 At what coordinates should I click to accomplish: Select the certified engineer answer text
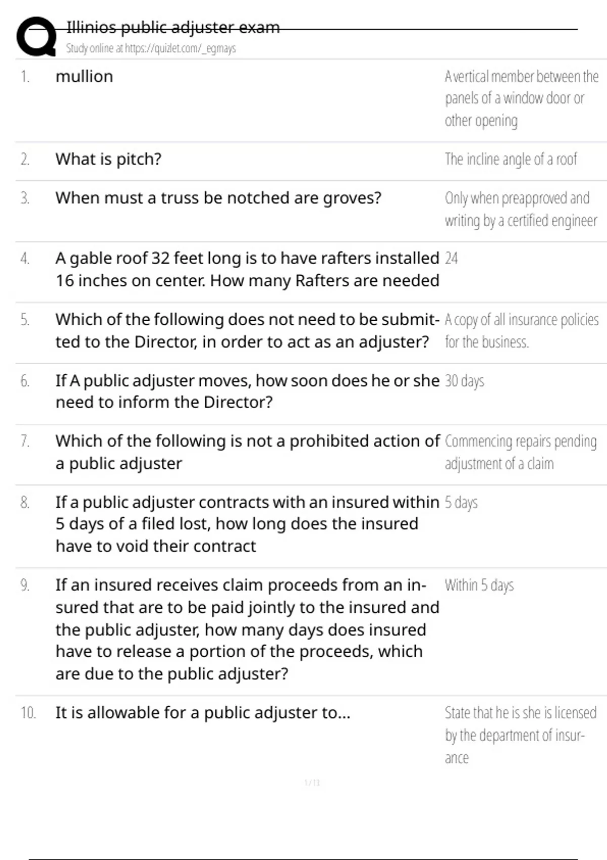pyautogui.click(x=521, y=209)
